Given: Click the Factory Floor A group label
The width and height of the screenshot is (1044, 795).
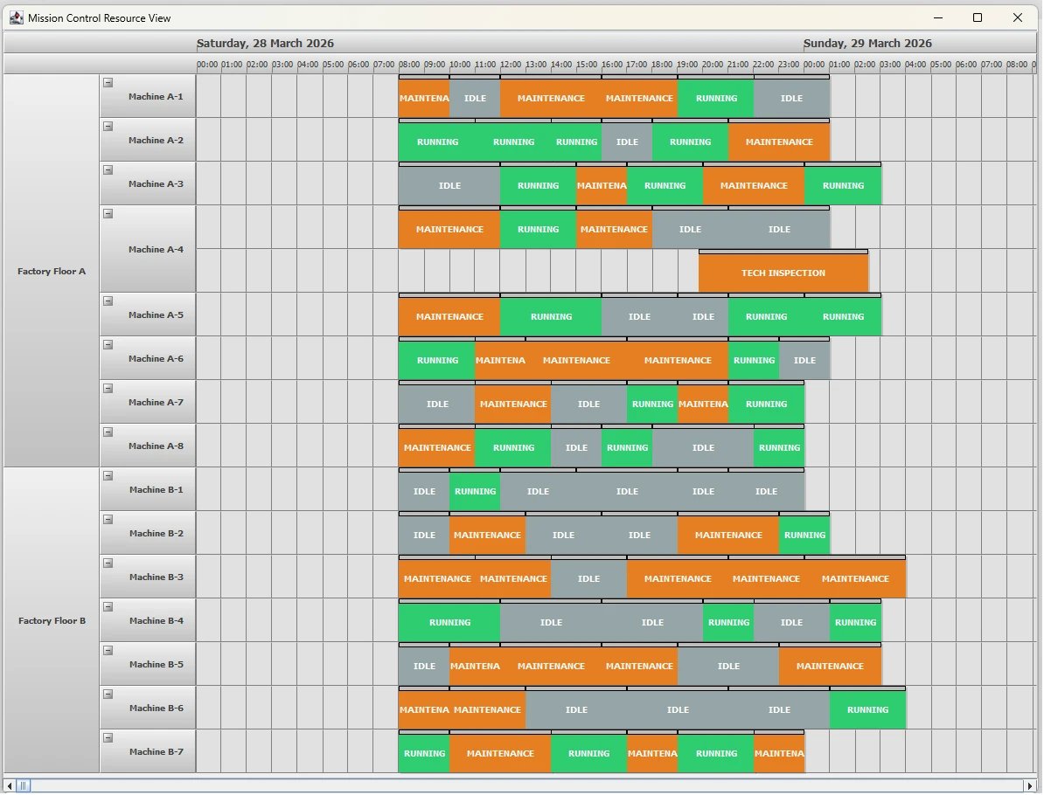Looking at the screenshot, I should click(x=52, y=271).
